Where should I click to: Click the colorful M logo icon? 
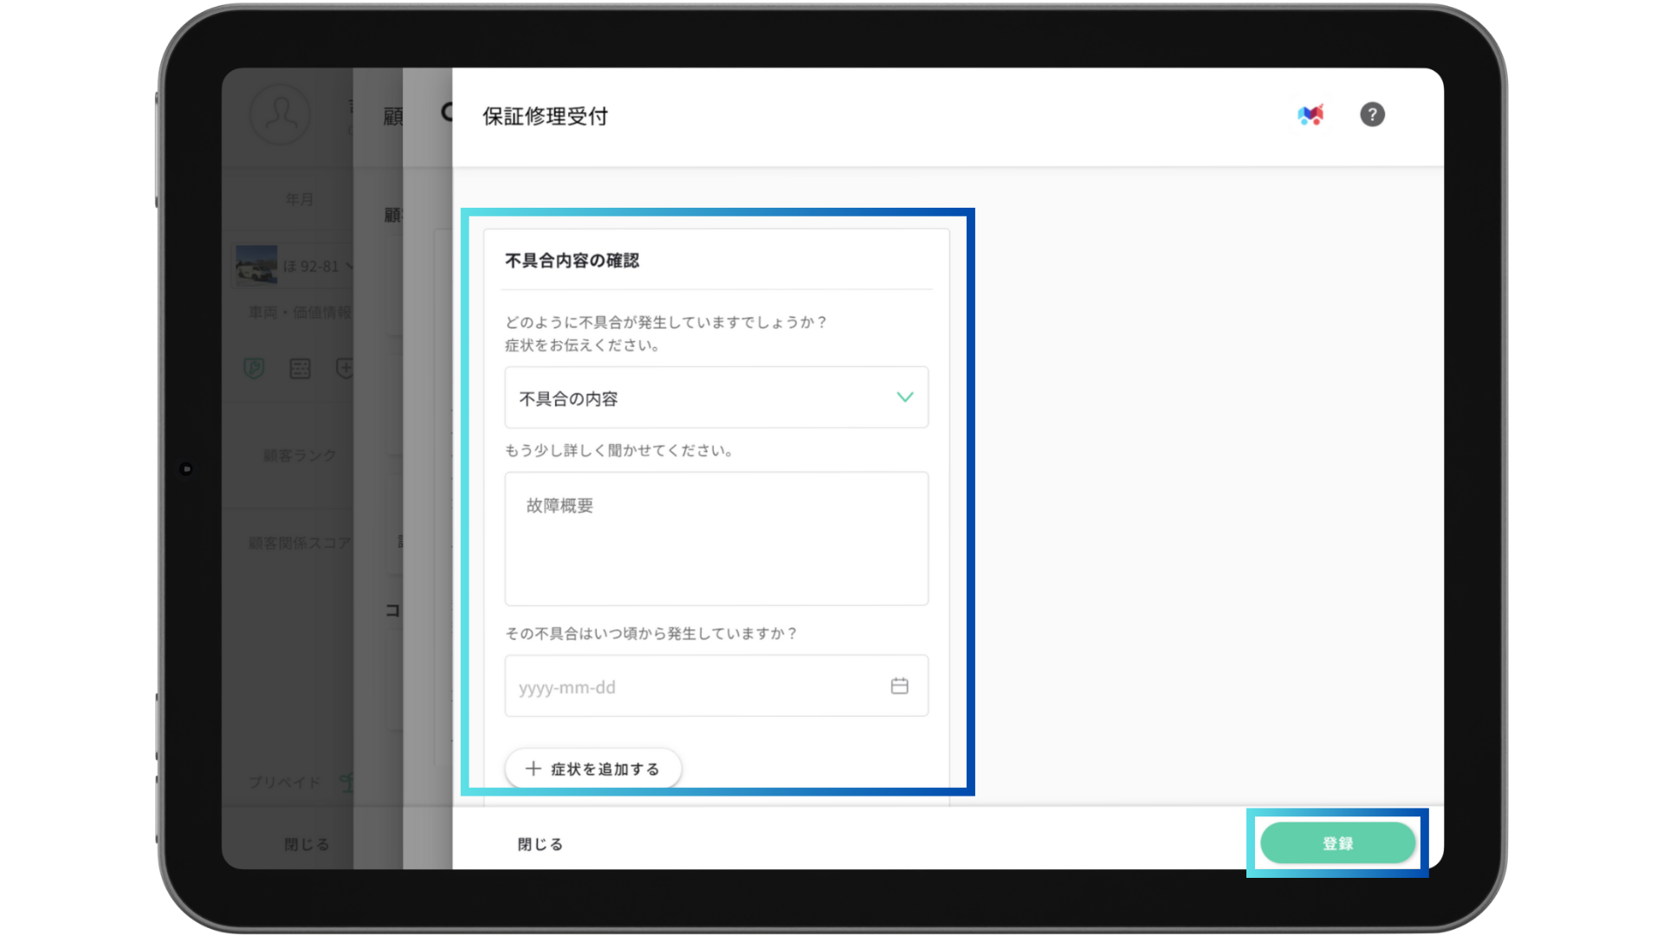coord(1310,114)
